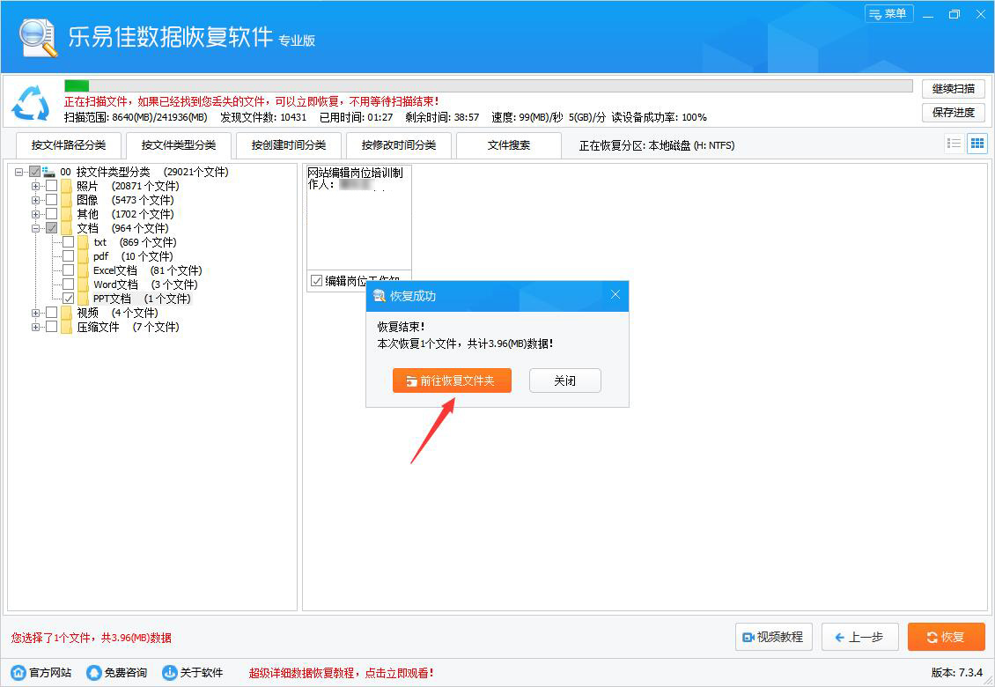Switch to the 文件搜索 tab
This screenshot has width=995, height=687.
(x=509, y=144)
